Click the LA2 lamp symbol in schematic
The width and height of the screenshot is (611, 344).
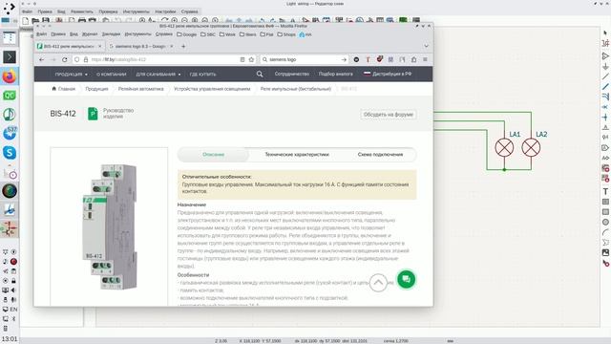click(x=531, y=148)
